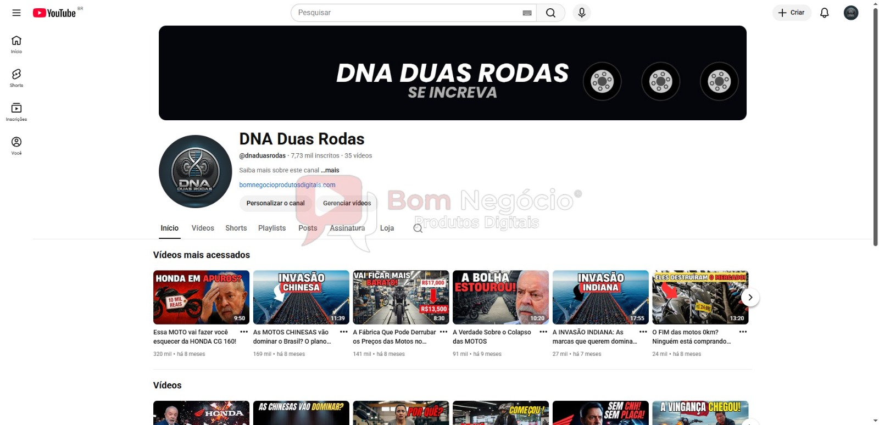Start voice search with microphone icon
This screenshot has width=879, height=425.
[x=582, y=13]
